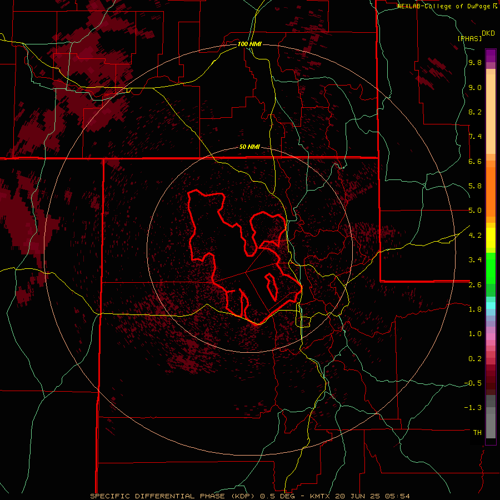Click the 8.2 value on color scale
This screenshot has height=500, width=500.
tap(475, 112)
